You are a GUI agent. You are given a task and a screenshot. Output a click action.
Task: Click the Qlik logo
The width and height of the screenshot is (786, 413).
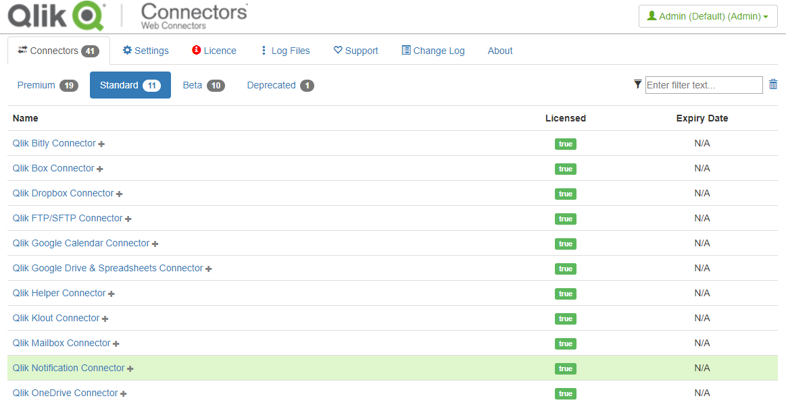coord(57,16)
